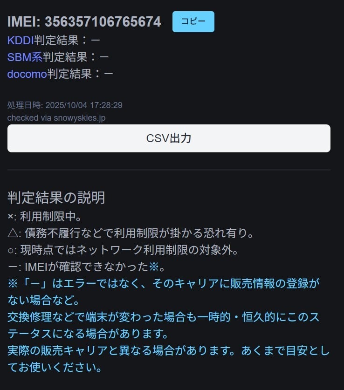Open the KDDI link
The width and height of the screenshot is (344, 390).
coord(21,40)
